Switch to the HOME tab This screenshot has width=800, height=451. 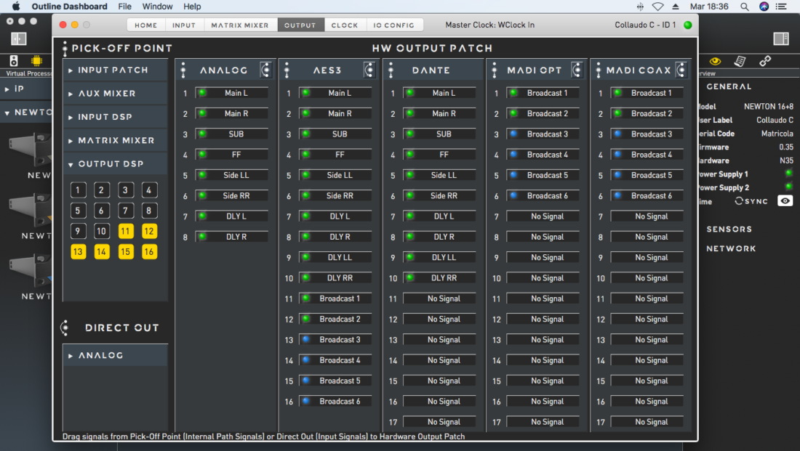[x=146, y=25]
